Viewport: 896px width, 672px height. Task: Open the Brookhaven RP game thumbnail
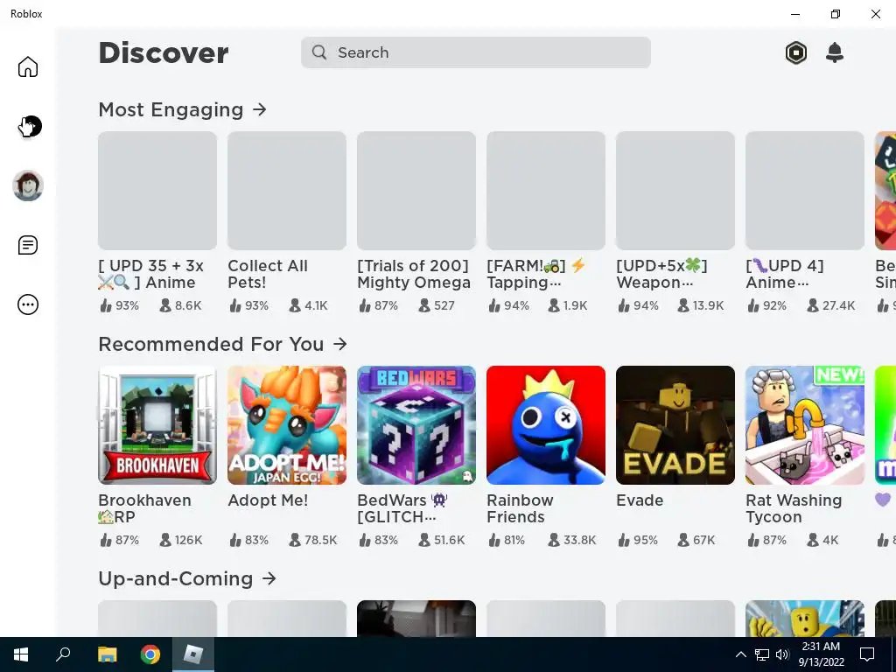click(x=157, y=425)
